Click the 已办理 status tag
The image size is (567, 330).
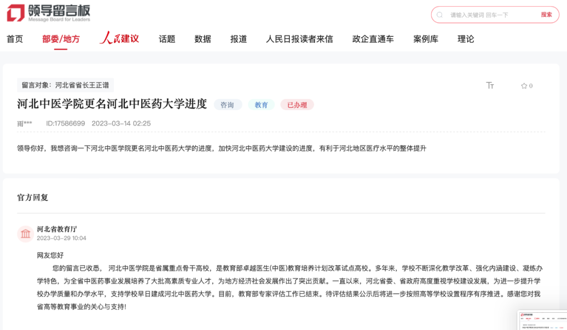297,104
